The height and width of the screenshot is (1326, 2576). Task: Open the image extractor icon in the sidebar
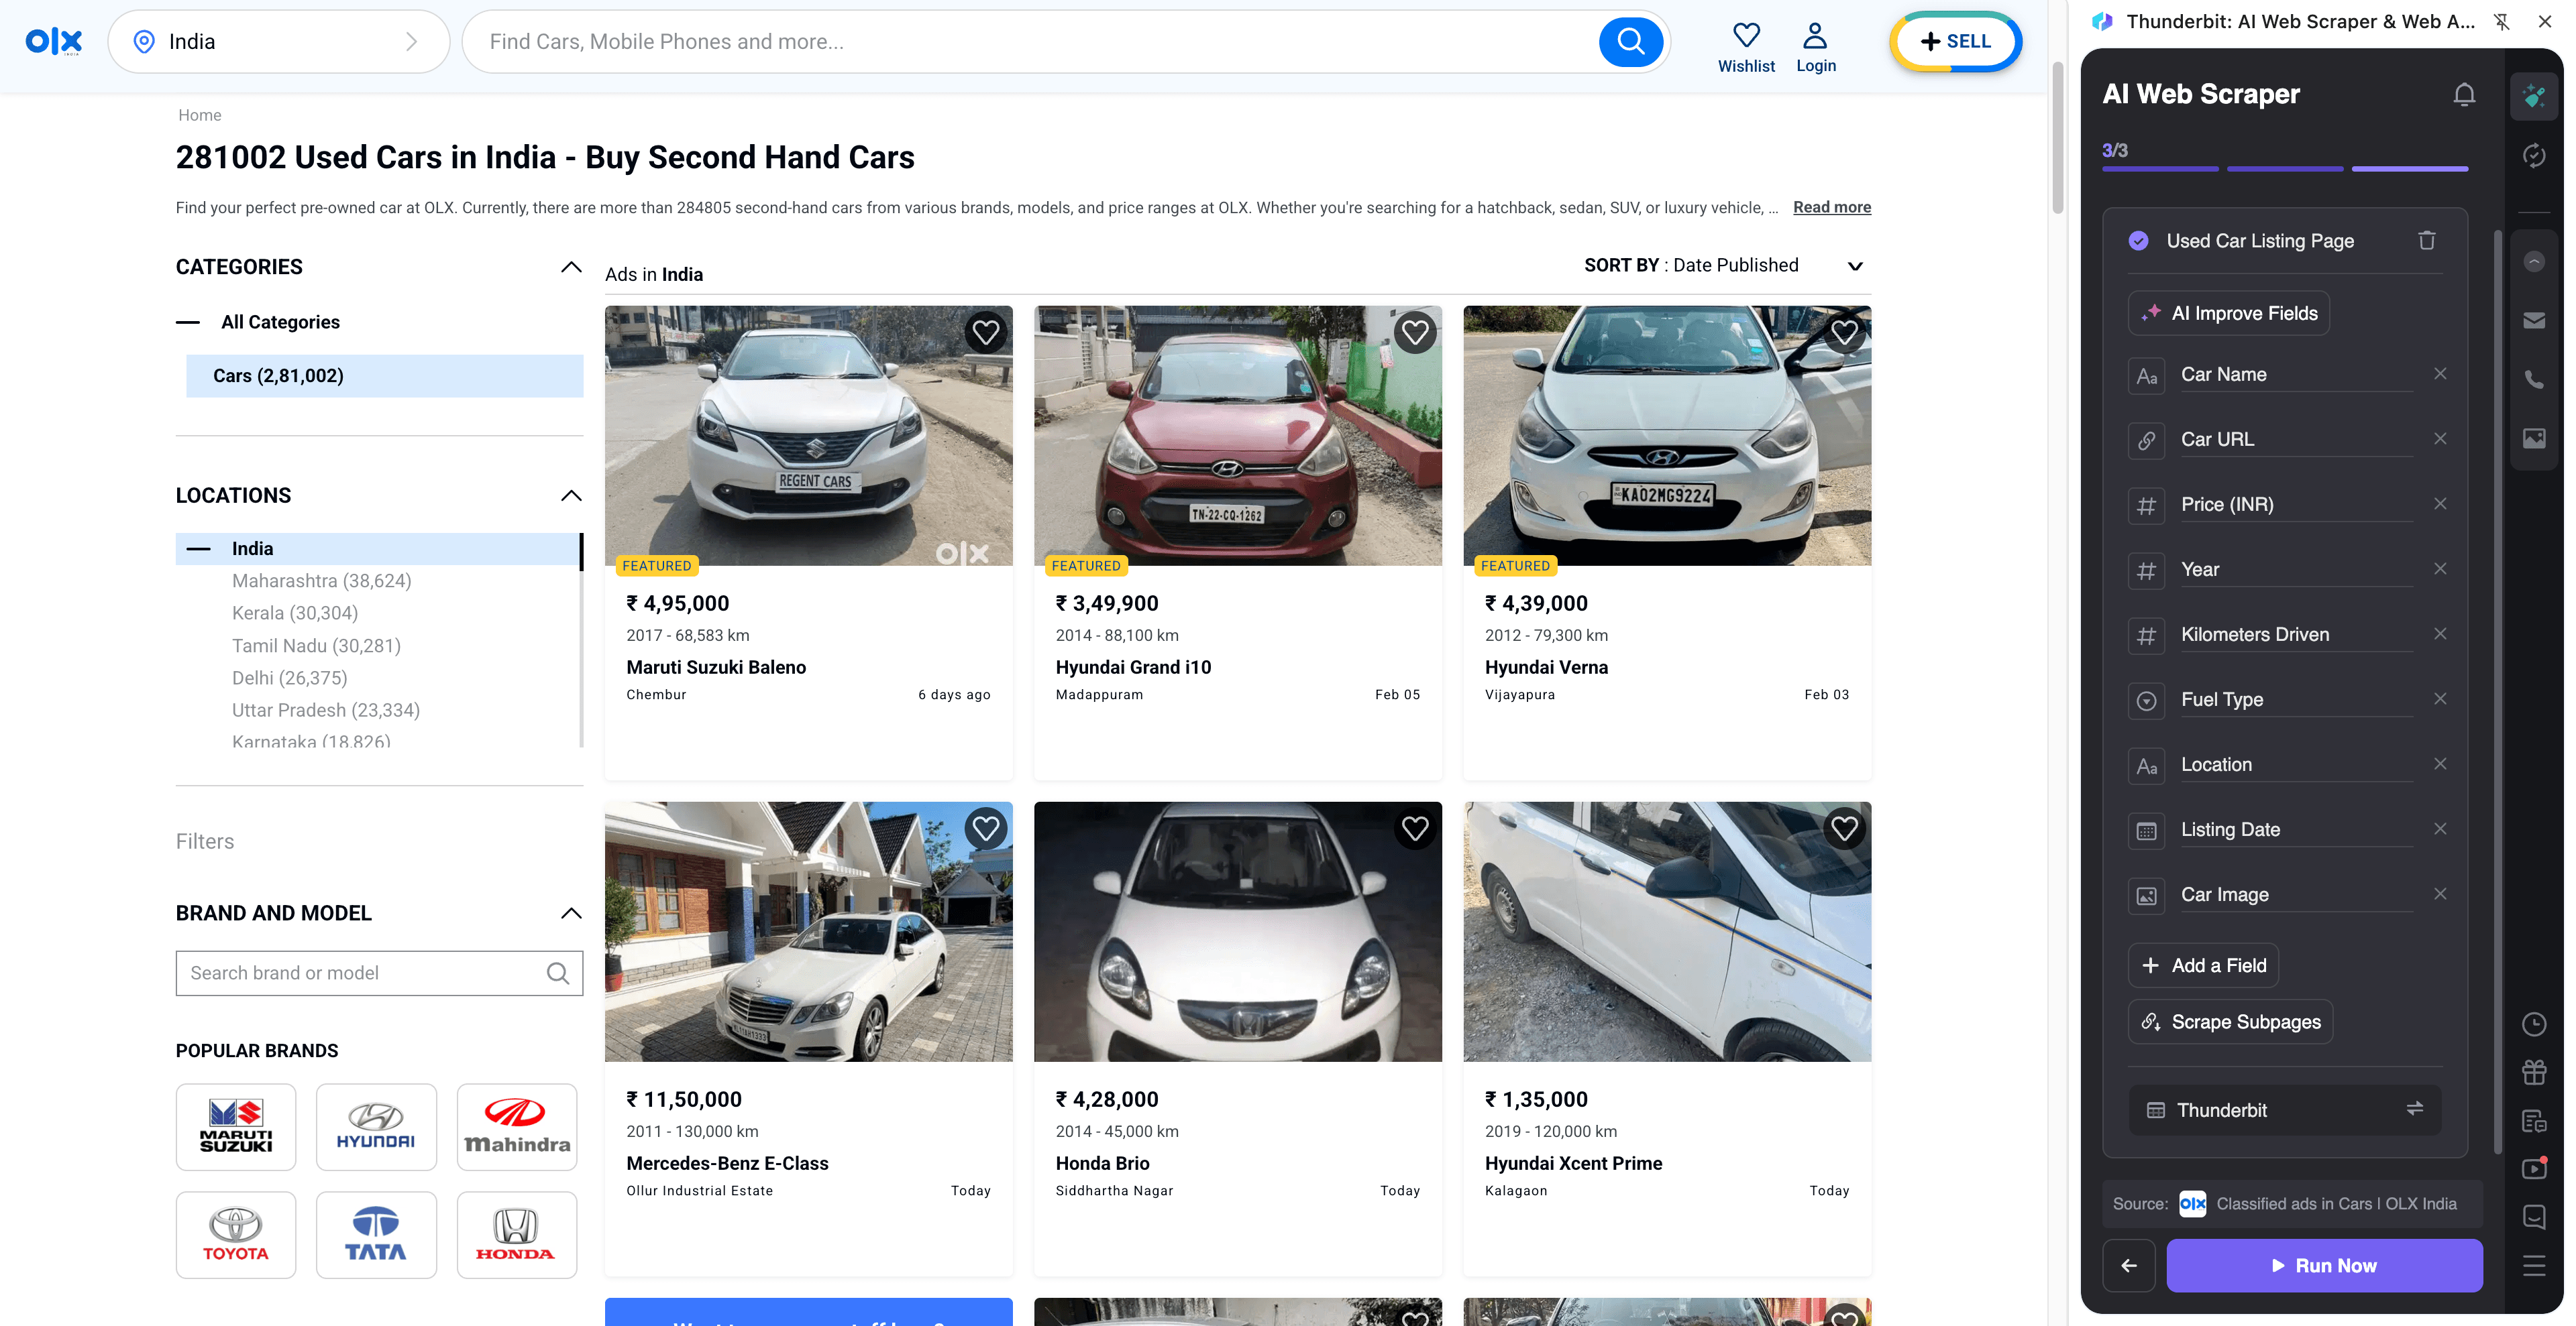(x=2535, y=438)
